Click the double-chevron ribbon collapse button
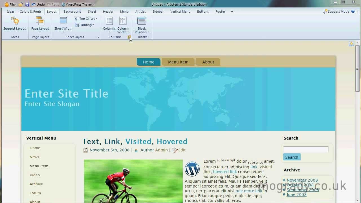The image size is (361, 203). click(x=232, y=12)
